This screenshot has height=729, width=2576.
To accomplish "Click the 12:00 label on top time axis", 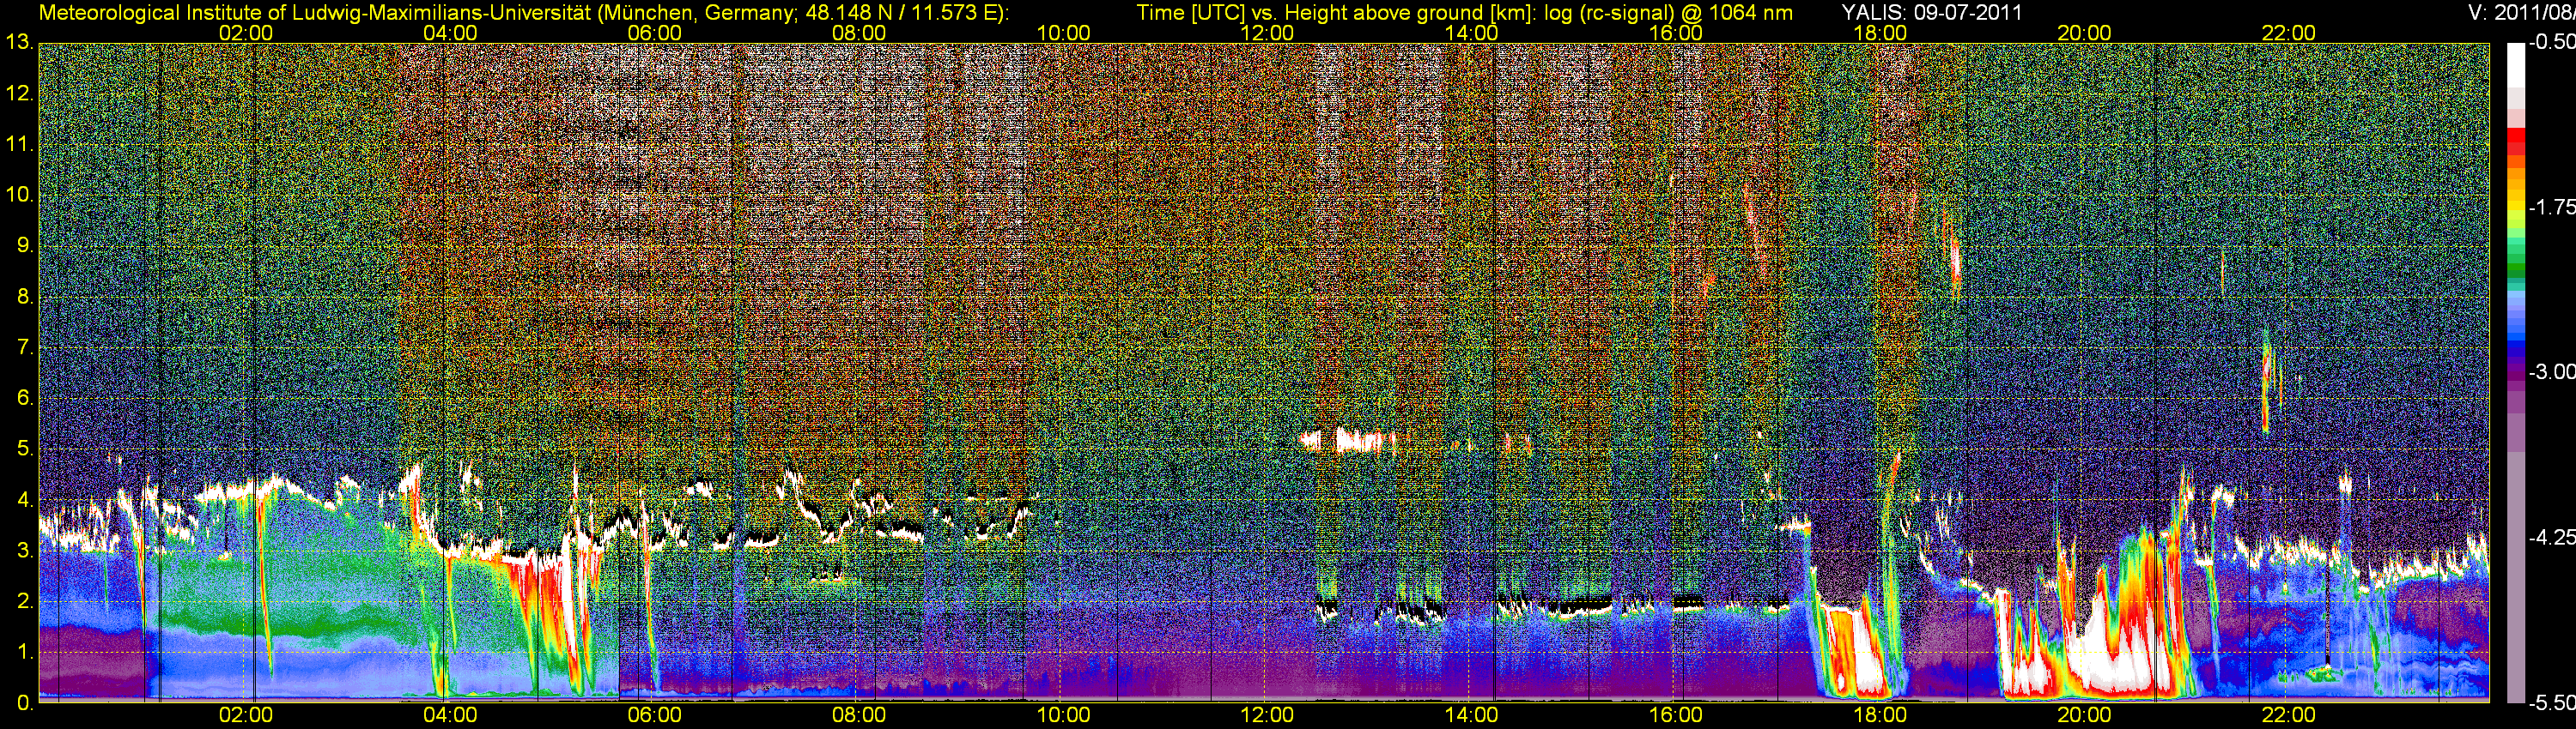I will click(x=1267, y=33).
